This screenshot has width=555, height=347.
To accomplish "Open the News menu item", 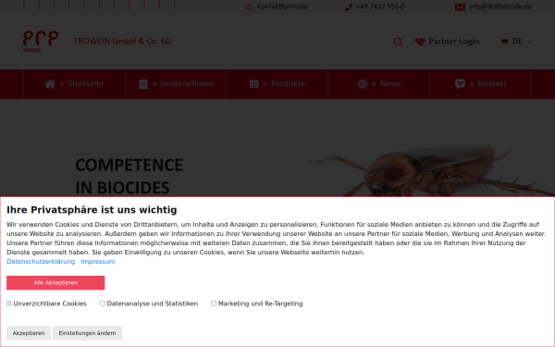I will [x=378, y=84].
